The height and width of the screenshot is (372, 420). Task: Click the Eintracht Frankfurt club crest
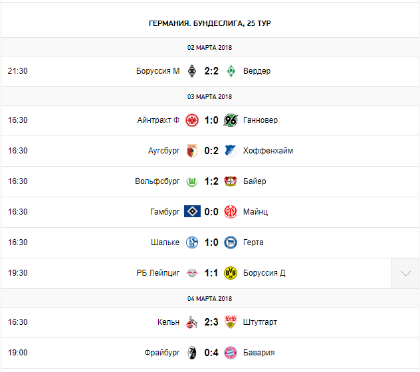pos(193,120)
